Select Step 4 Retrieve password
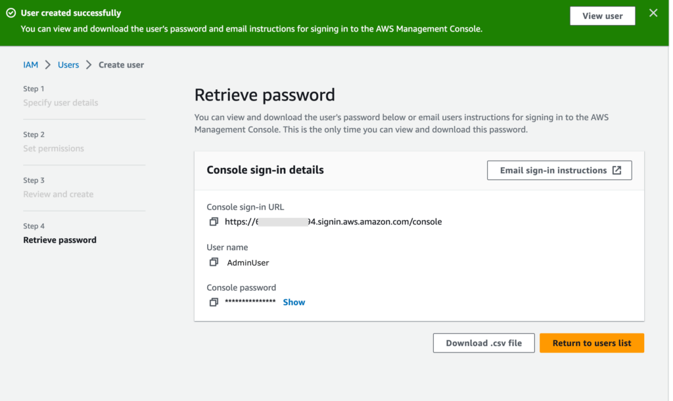Viewport: 673px width, 401px height. [60, 240]
